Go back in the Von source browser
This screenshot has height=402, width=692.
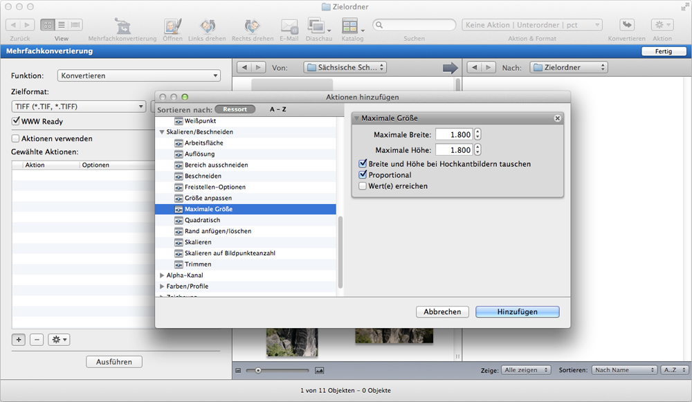[244, 68]
